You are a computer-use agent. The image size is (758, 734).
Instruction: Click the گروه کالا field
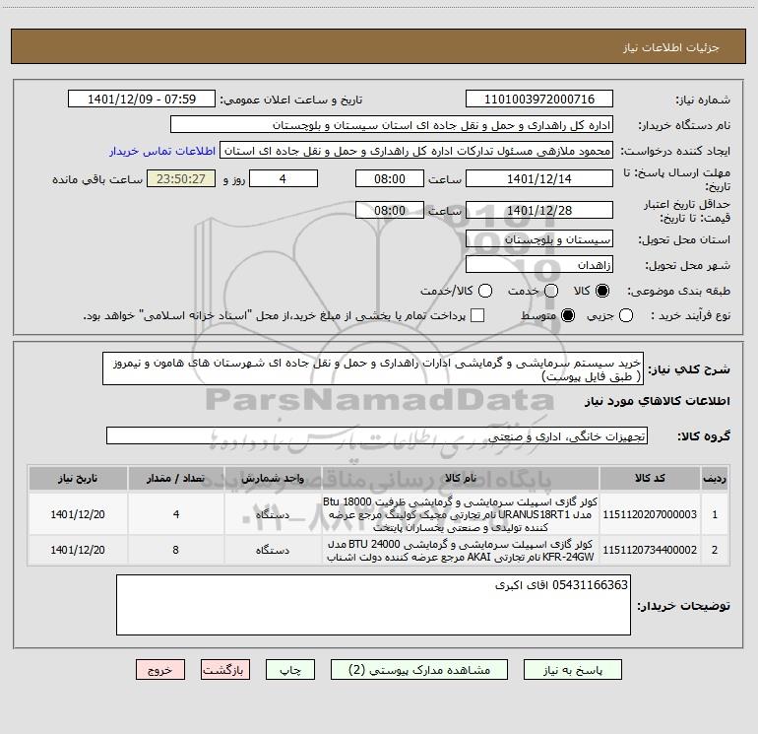(x=377, y=435)
